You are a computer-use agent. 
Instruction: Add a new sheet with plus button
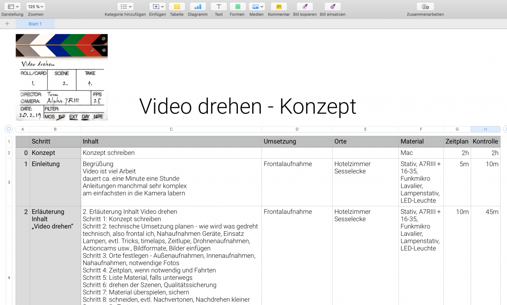point(7,24)
